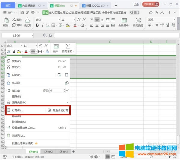Confirm row insert with the checkmark
The height and width of the screenshot is (160, 180).
pyautogui.click(x=67, y=90)
